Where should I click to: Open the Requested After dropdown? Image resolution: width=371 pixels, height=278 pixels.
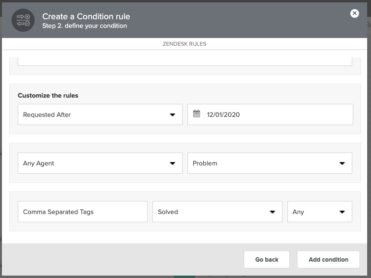click(100, 114)
